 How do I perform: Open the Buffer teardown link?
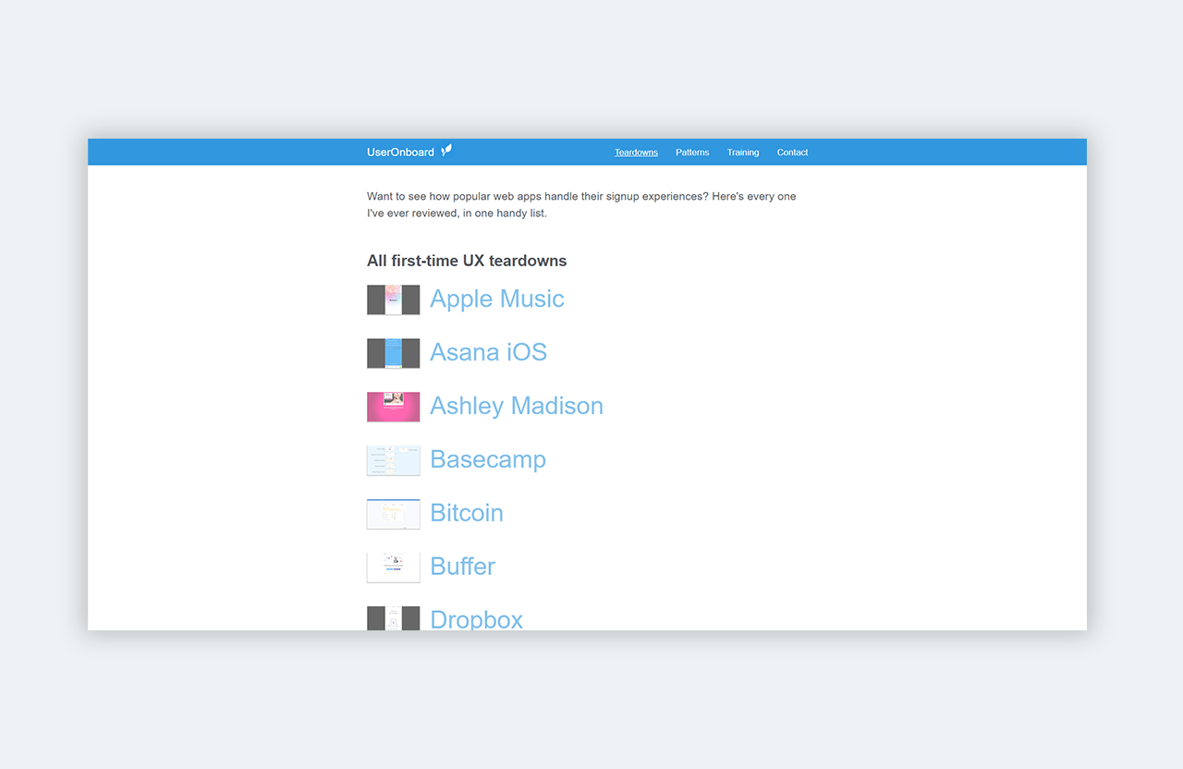coord(463,567)
